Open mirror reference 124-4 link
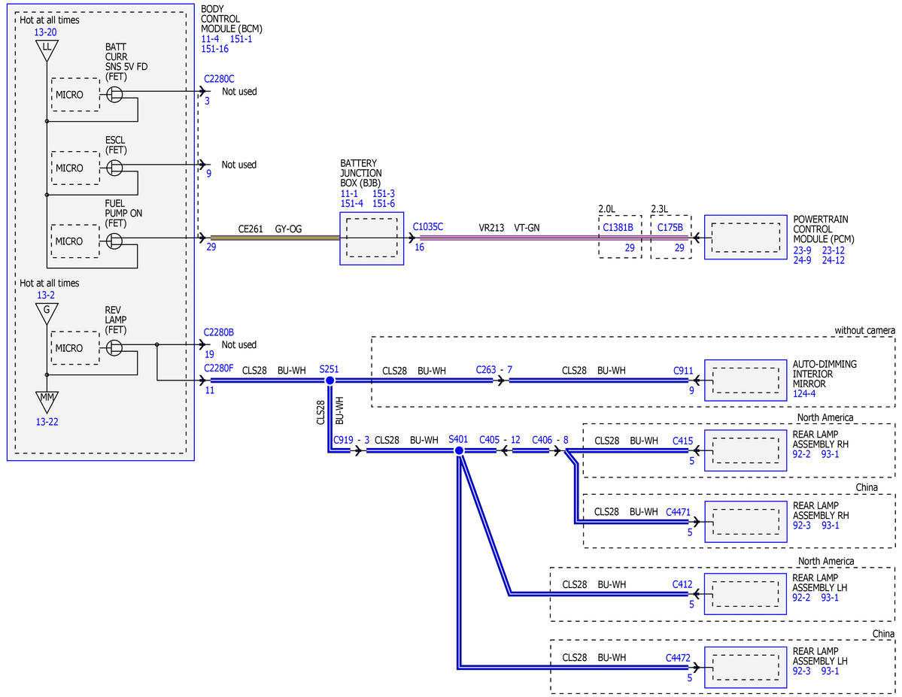The height and width of the screenshot is (697, 902). point(804,393)
